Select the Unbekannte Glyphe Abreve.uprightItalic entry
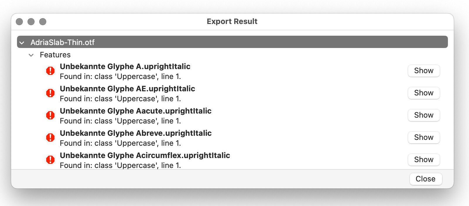 pos(136,133)
